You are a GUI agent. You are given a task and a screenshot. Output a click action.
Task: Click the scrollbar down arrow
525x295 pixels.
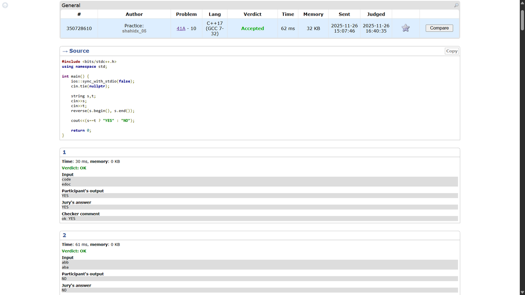(x=521, y=292)
